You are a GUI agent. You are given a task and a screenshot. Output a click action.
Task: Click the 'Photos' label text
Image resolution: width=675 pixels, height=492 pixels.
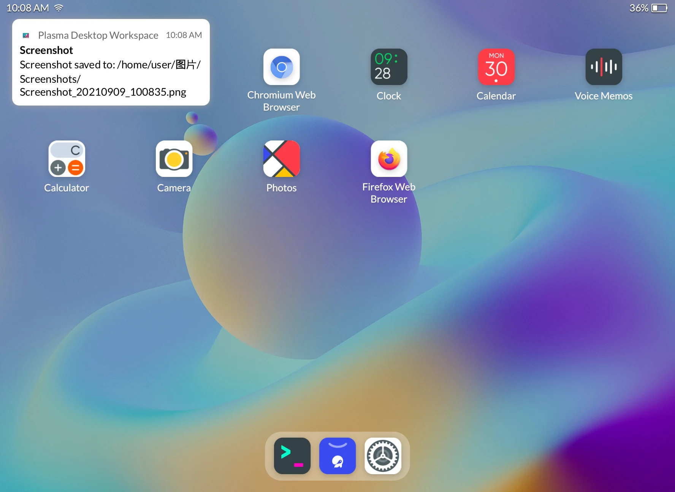(x=282, y=188)
